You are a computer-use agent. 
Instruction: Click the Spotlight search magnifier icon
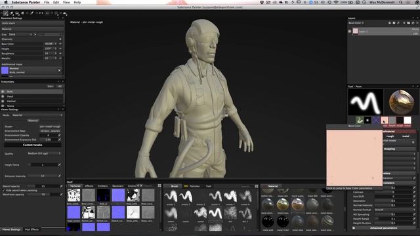[x=401, y=3]
